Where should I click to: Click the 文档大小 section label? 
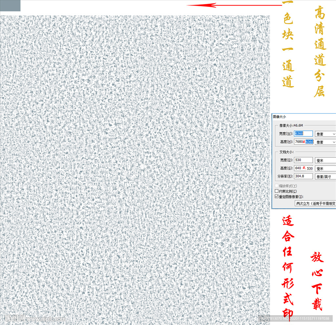[286, 152]
